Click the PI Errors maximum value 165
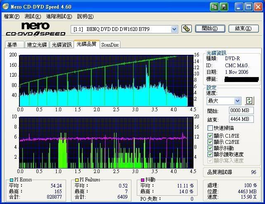 pyautogui.click(x=58, y=191)
